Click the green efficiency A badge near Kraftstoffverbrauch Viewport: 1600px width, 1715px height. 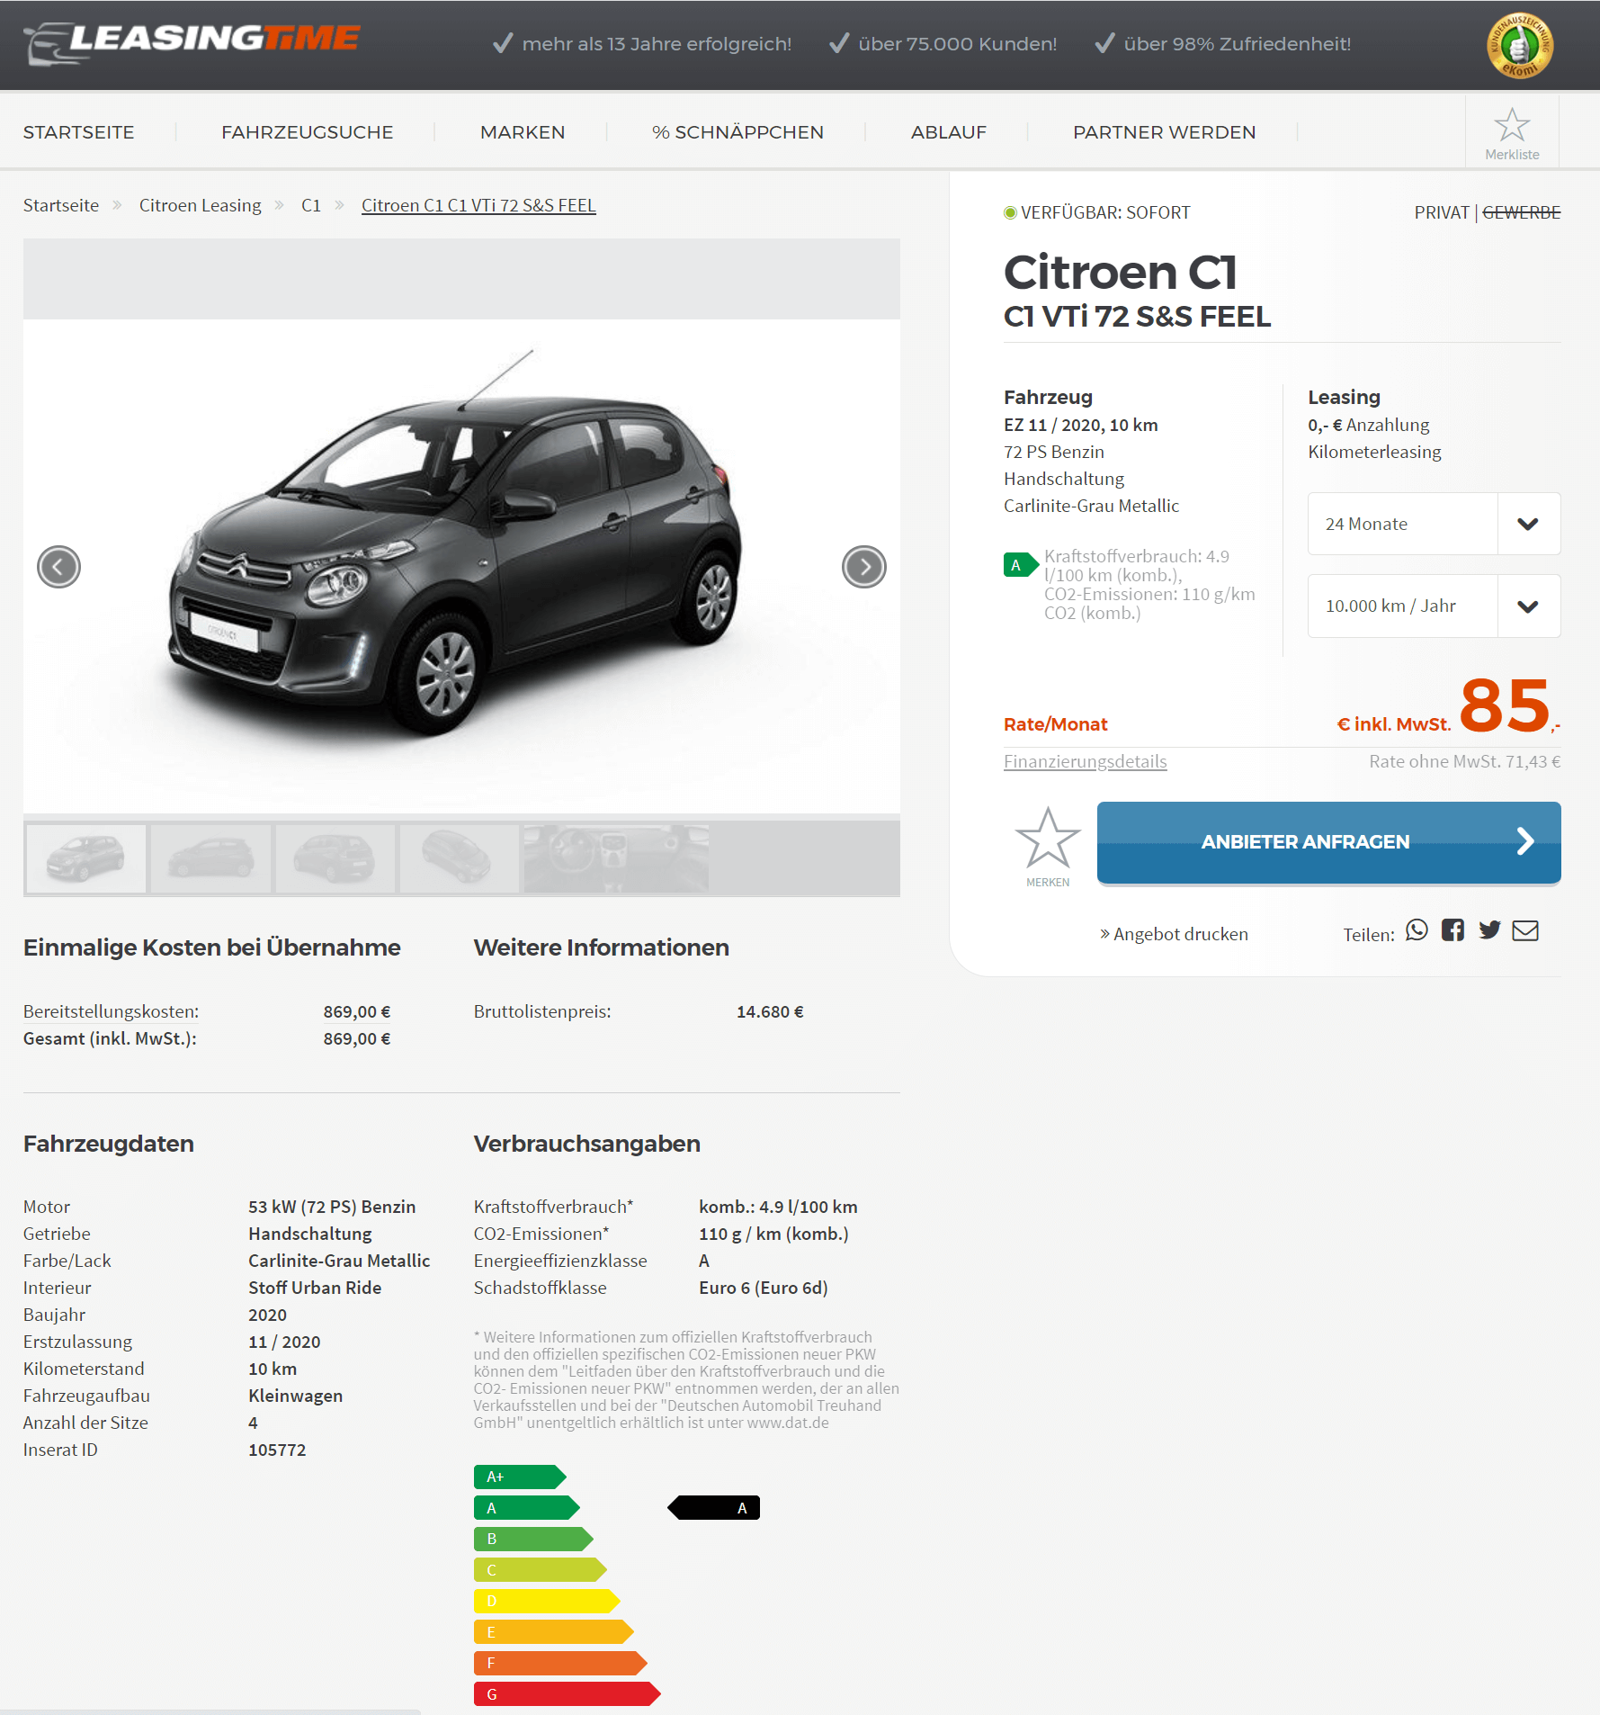click(1021, 565)
